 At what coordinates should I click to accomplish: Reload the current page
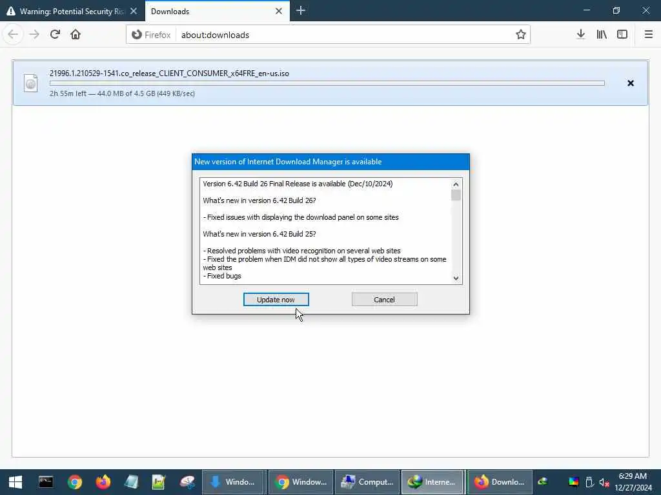coord(55,35)
